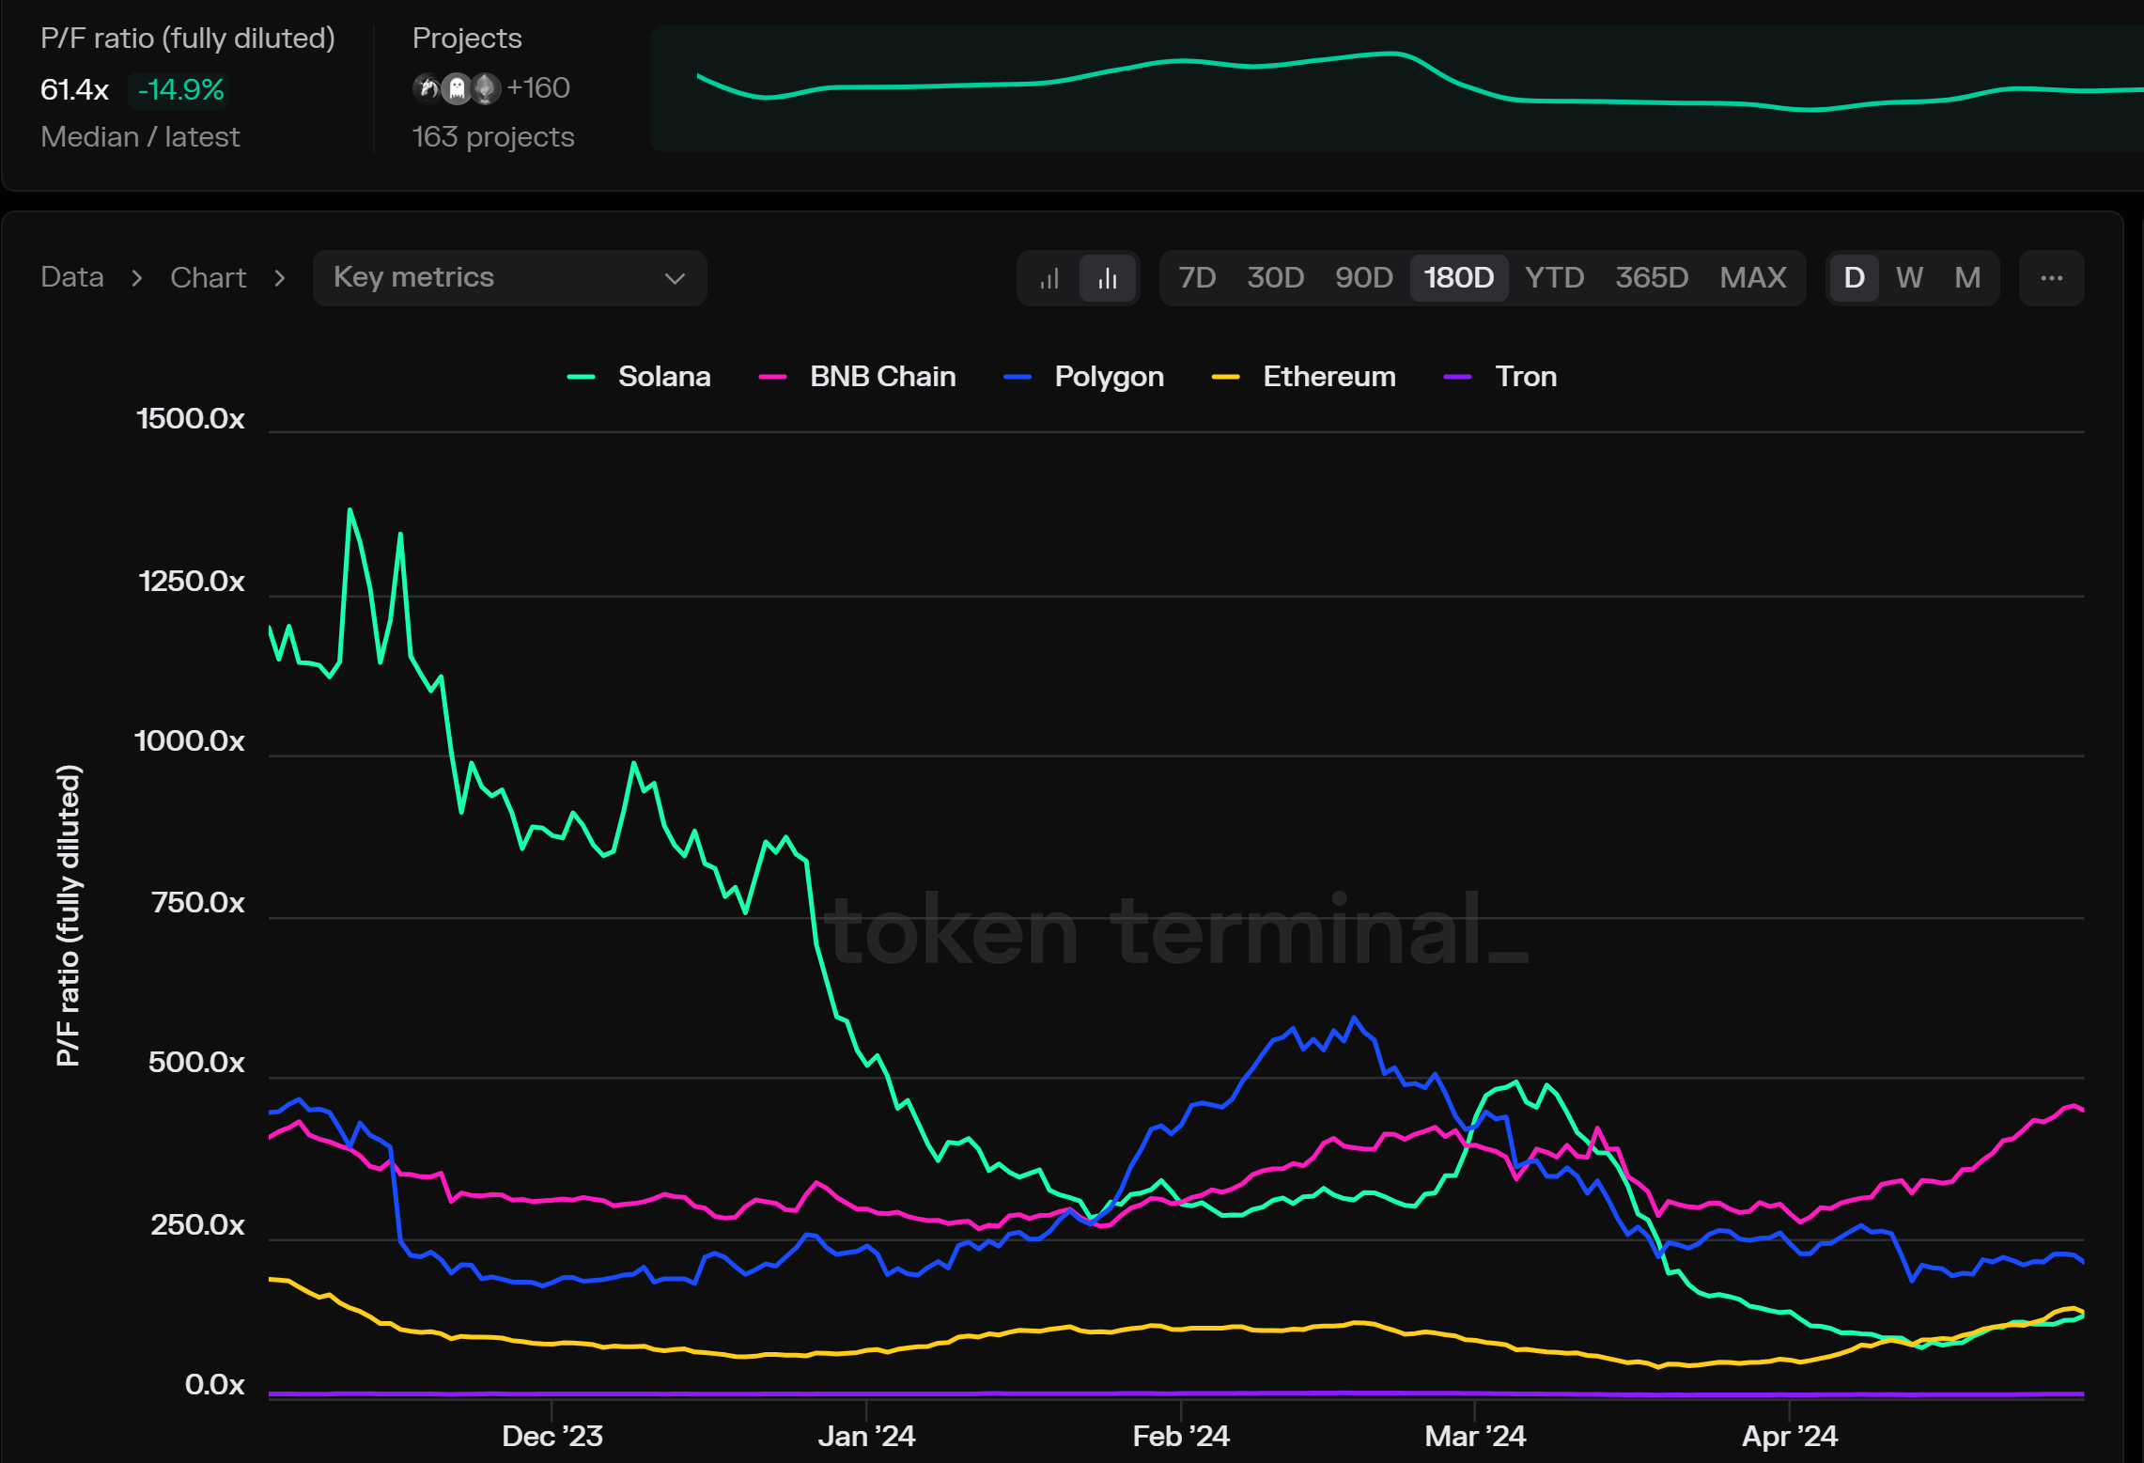Image resolution: width=2144 pixels, height=1463 pixels.
Task: Switch to the 30D time range
Action: 1275,278
